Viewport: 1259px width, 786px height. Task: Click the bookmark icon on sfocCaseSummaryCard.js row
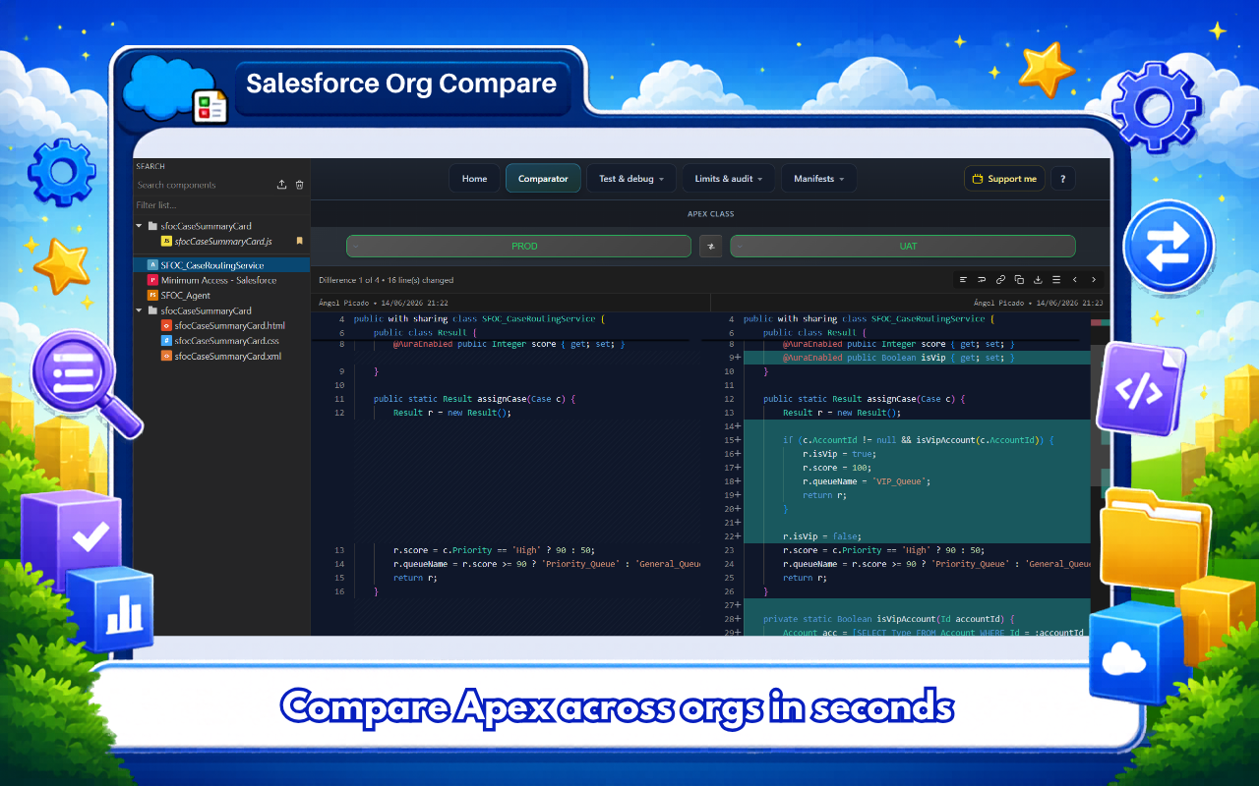click(x=299, y=241)
